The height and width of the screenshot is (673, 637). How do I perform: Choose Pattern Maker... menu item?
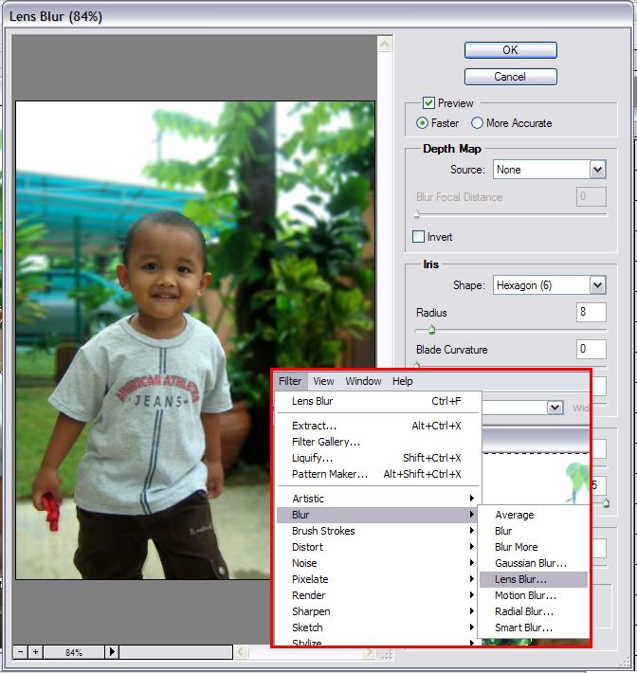(x=377, y=474)
